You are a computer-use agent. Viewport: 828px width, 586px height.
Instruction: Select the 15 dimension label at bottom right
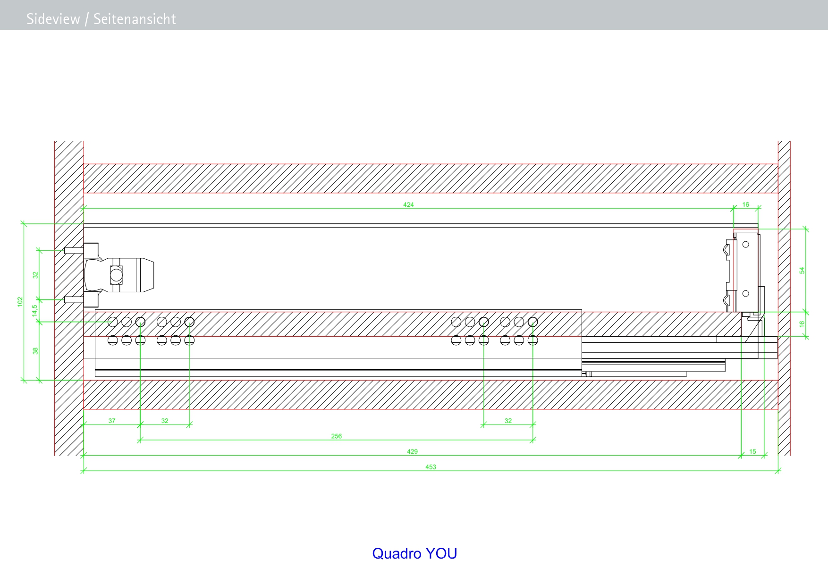tap(752, 451)
